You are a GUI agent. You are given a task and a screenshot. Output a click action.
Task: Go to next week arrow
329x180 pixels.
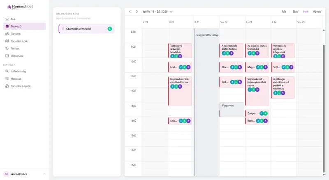[x=137, y=12]
